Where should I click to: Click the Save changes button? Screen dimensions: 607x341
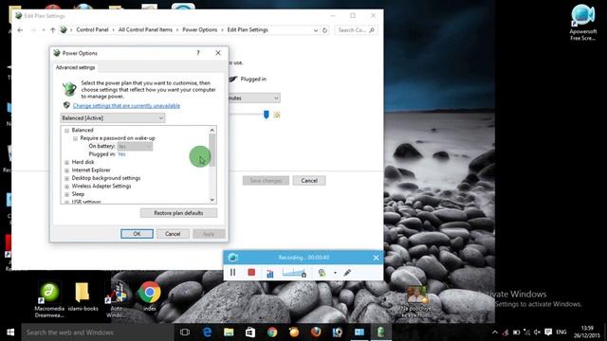[266, 181]
